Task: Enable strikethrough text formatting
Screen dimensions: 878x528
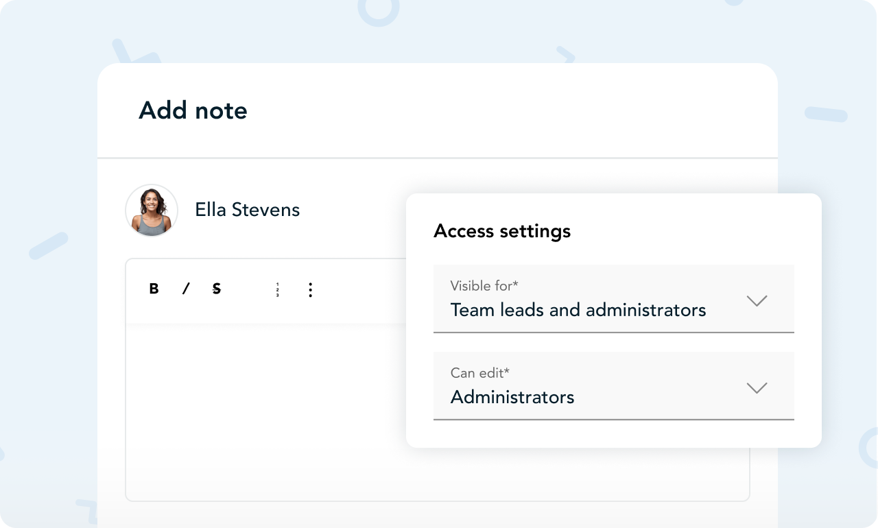Action: click(217, 289)
